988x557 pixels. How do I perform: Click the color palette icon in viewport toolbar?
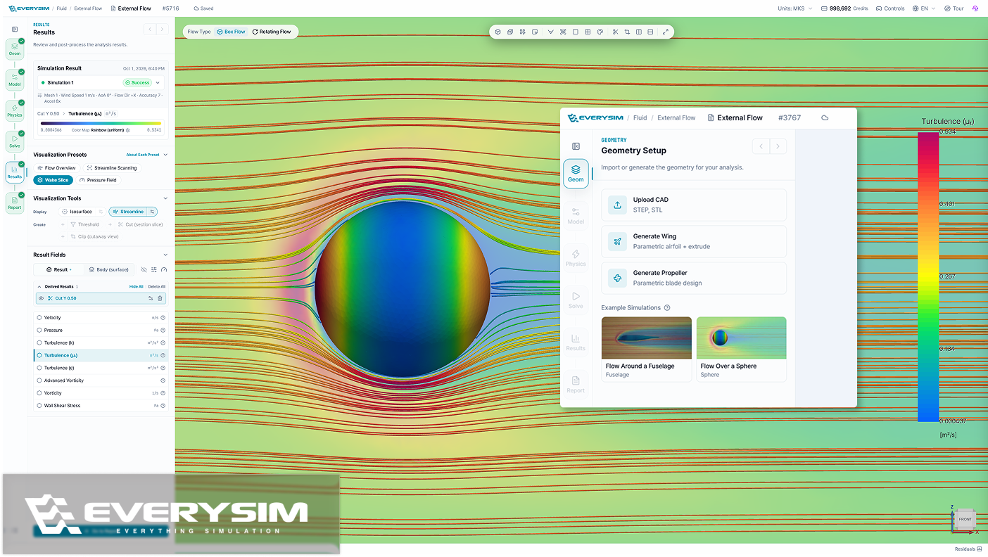point(600,32)
